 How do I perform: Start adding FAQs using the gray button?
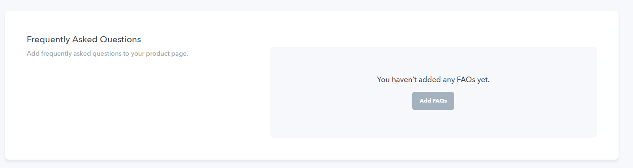(433, 101)
